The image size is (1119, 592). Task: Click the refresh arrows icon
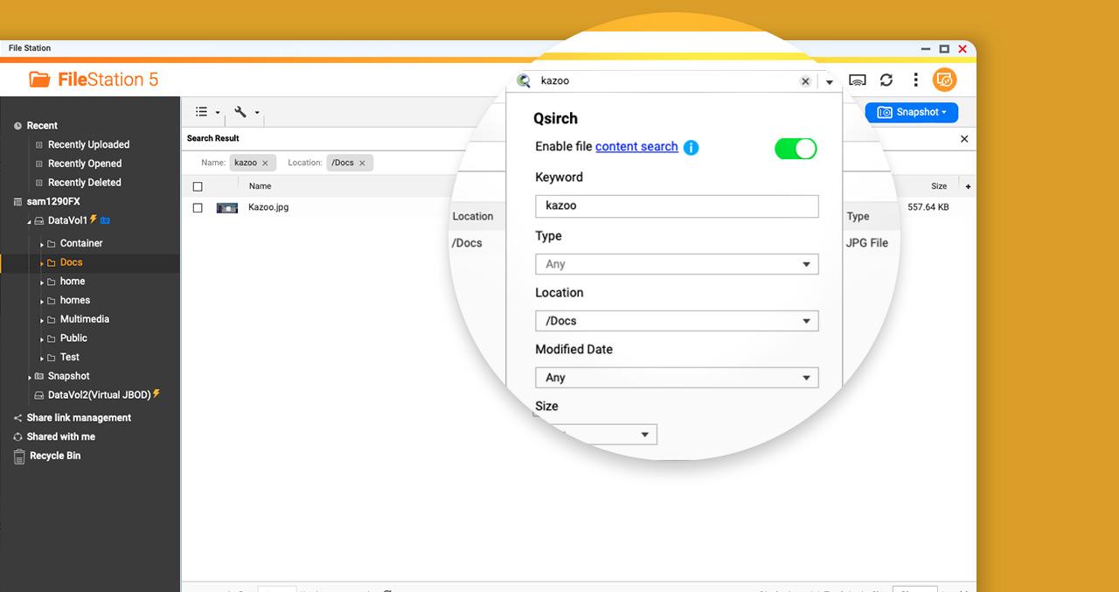[x=886, y=80]
